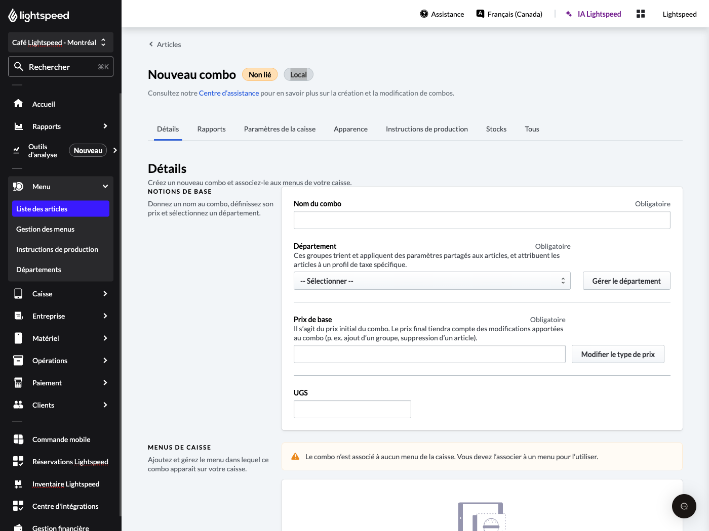Expand the Caisse submenu chevron

coord(105,294)
